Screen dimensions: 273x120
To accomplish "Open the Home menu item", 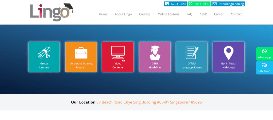I will point(103,14).
